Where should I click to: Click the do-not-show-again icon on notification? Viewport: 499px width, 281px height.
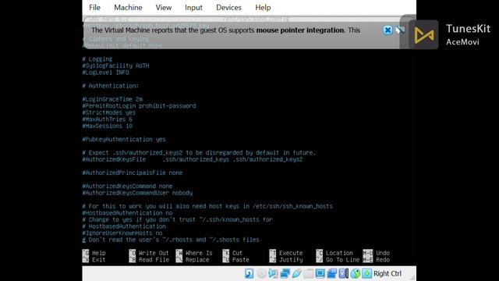click(400, 30)
